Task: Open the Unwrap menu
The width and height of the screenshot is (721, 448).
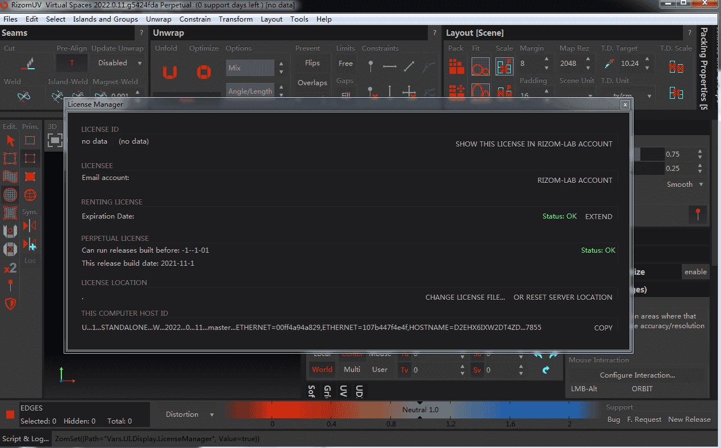Action: (159, 19)
